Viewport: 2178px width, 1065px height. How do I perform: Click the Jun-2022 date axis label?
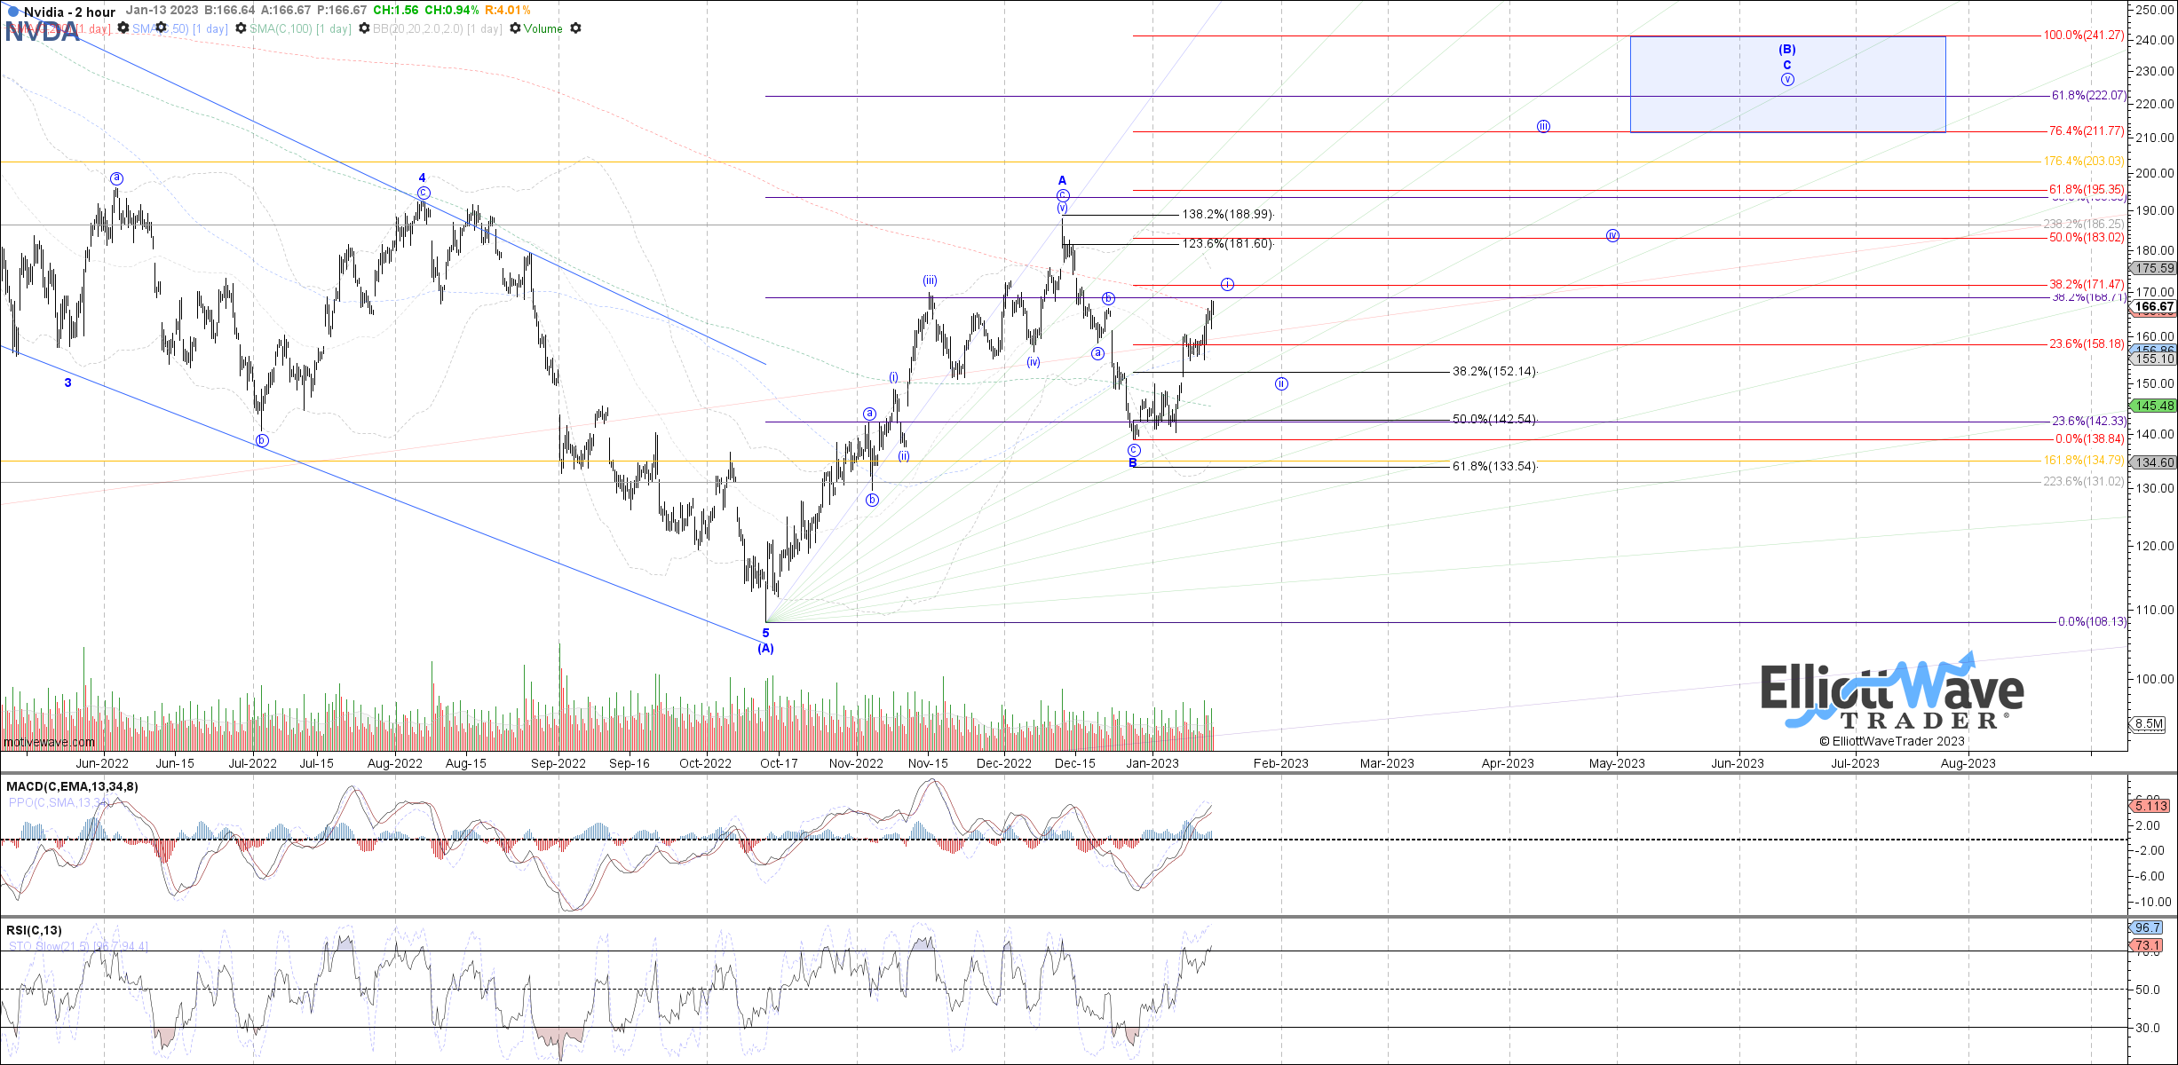(102, 763)
